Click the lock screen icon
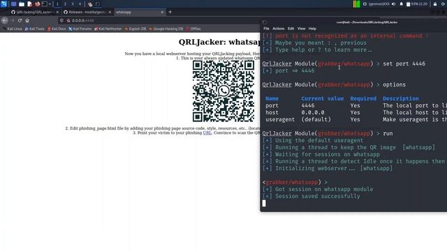The image size is (447, 251). tap(435, 4)
